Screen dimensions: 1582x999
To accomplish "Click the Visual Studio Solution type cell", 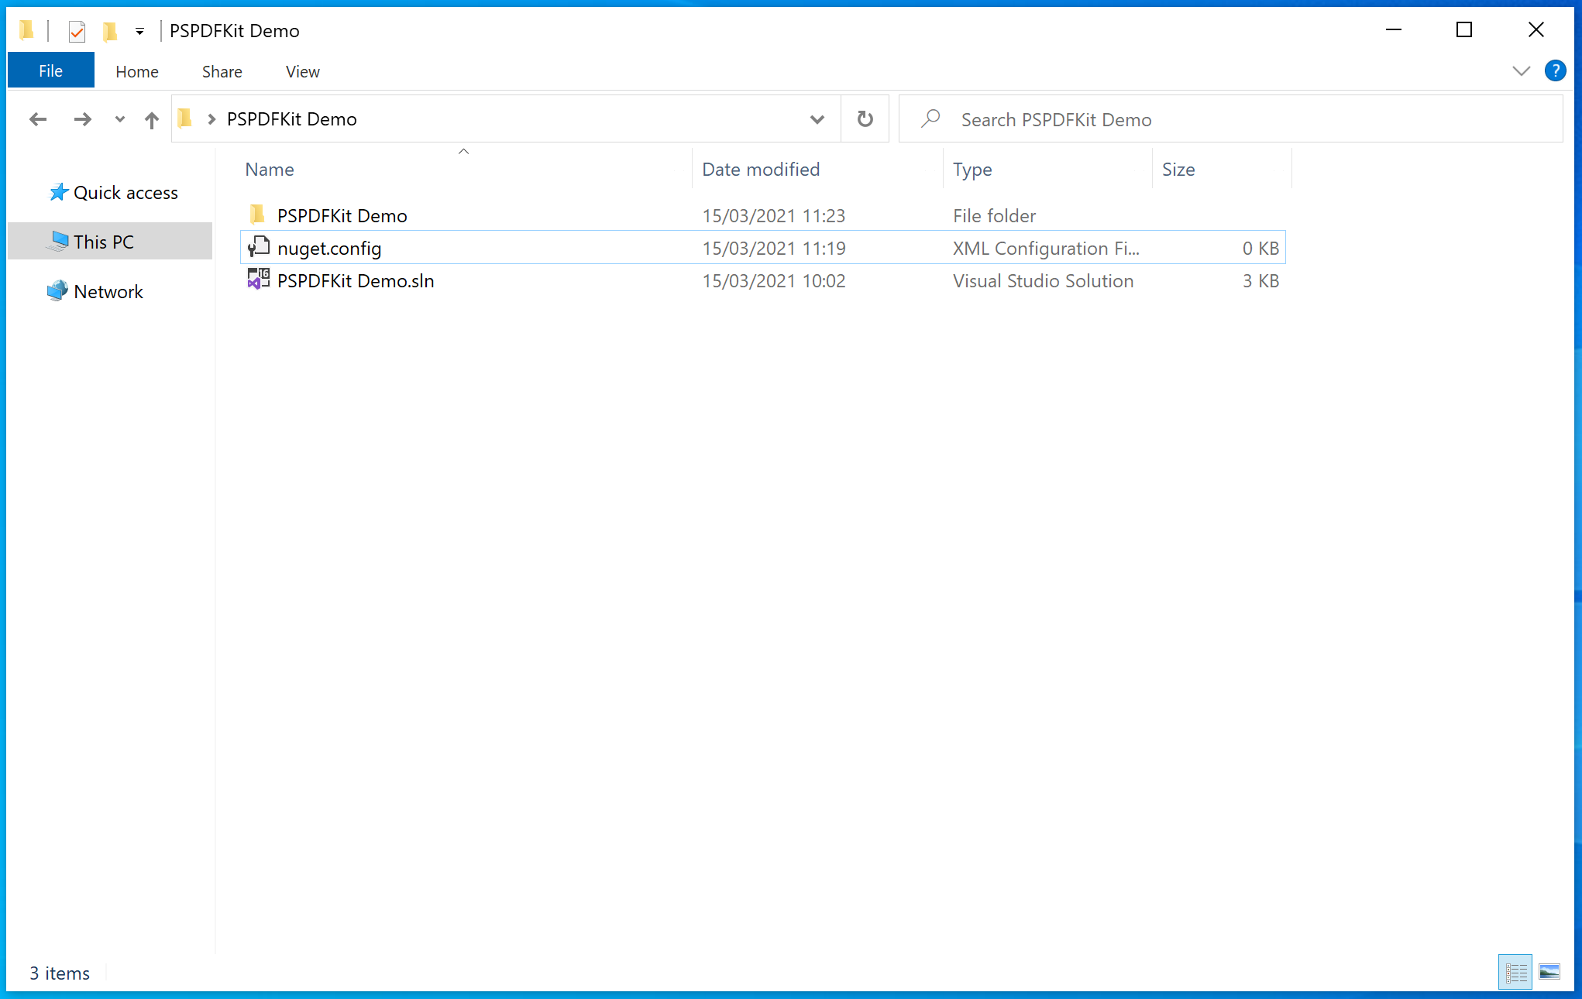I will (x=1043, y=281).
